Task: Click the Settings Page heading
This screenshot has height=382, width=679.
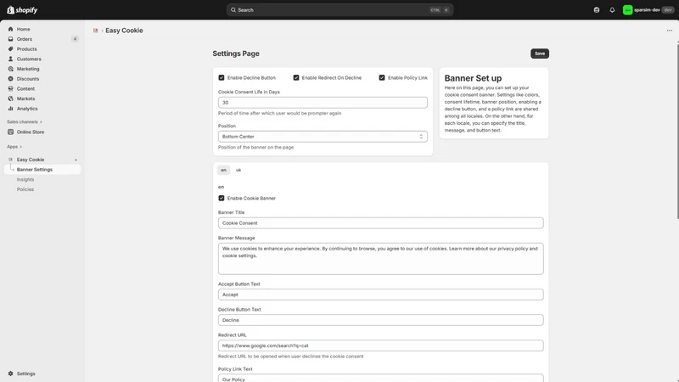Action: pos(236,53)
